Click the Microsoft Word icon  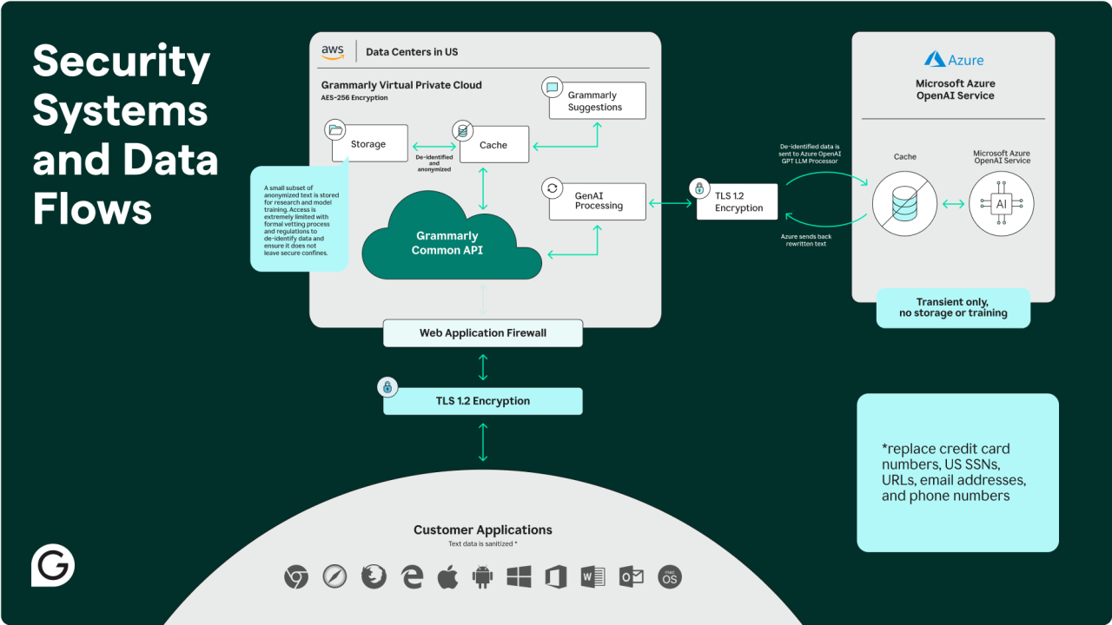(x=593, y=577)
